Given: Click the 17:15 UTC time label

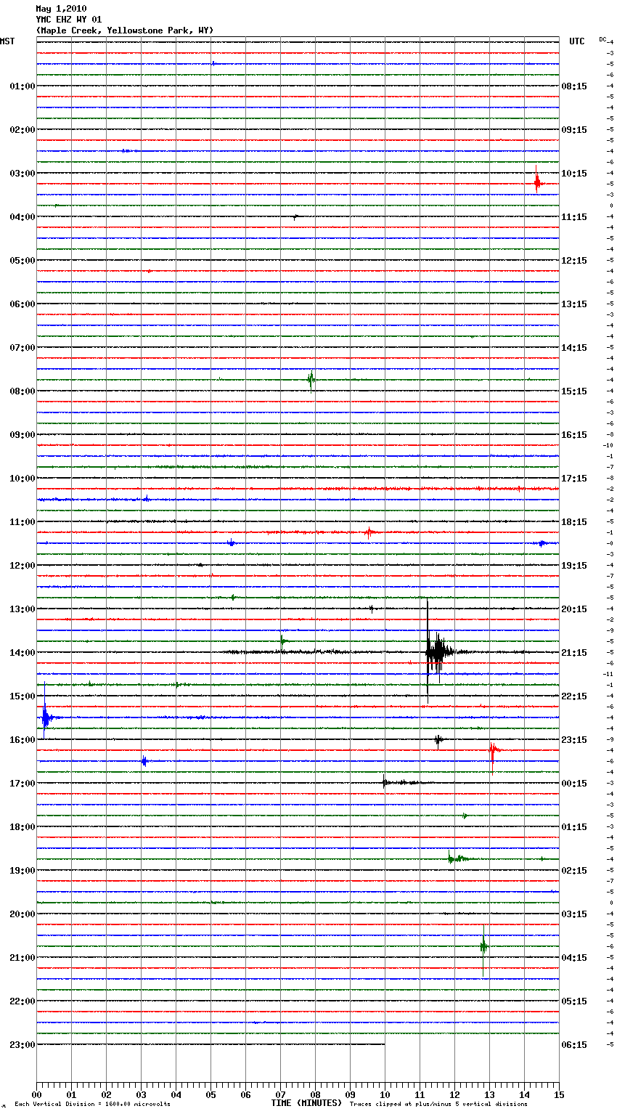Looking at the screenshot, I should 574,479.
